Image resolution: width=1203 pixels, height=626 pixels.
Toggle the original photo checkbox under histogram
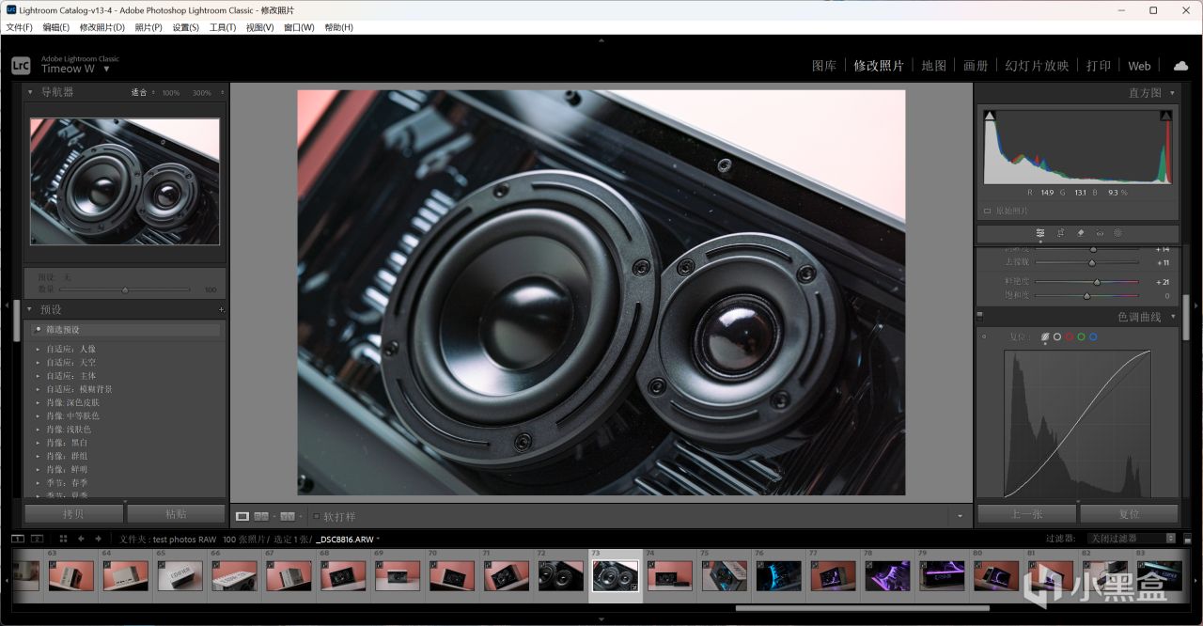pos(987,211)
